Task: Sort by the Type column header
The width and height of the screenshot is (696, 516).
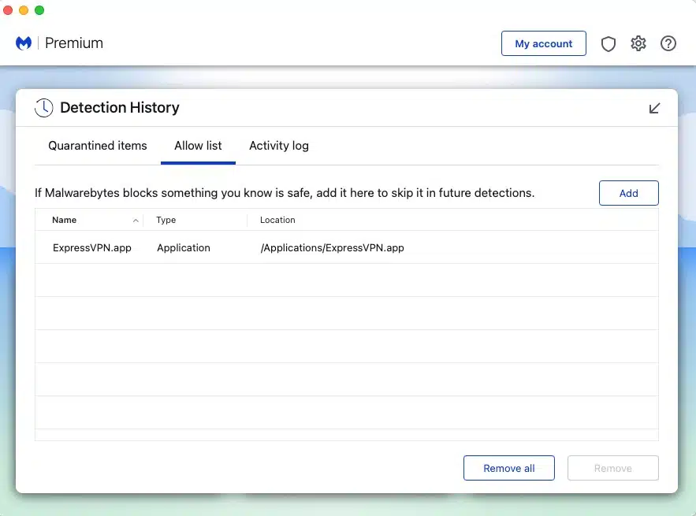Action: (x=166, y=220)
